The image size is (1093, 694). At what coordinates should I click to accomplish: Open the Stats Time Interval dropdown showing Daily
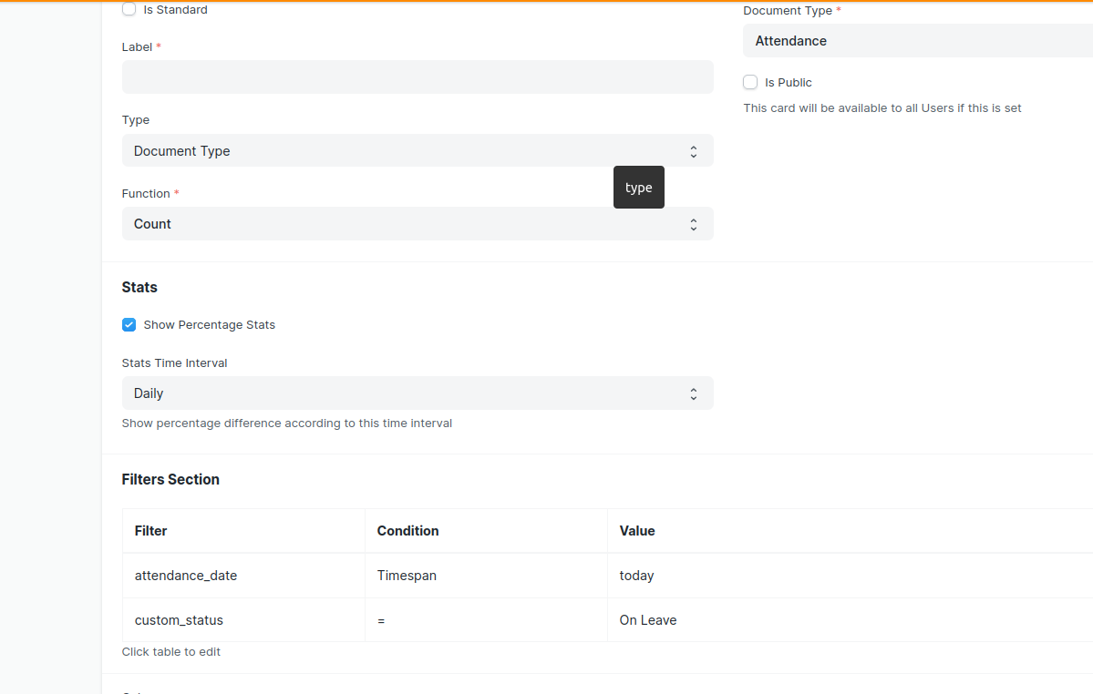click(x=418, y=393)
